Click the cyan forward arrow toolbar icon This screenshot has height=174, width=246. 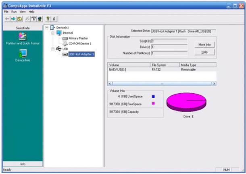coord(13,19)
